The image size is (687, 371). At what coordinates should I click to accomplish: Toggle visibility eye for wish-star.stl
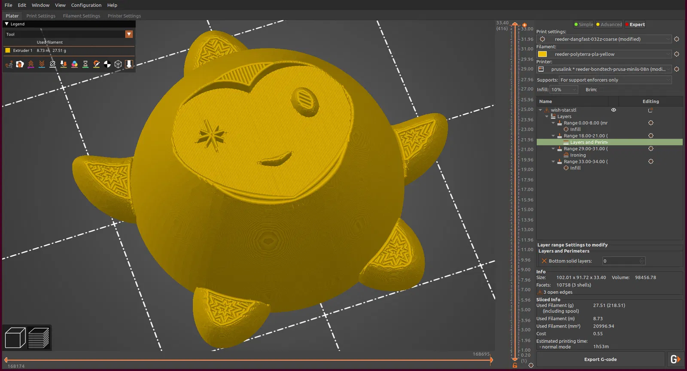tap(614, 110)
